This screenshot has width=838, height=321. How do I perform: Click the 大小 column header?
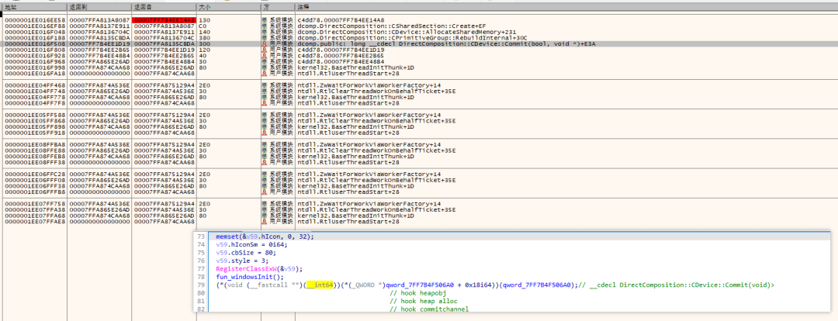tap(229, 8)
